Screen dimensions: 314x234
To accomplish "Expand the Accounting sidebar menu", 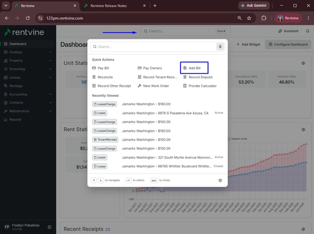I will point(28,94).
